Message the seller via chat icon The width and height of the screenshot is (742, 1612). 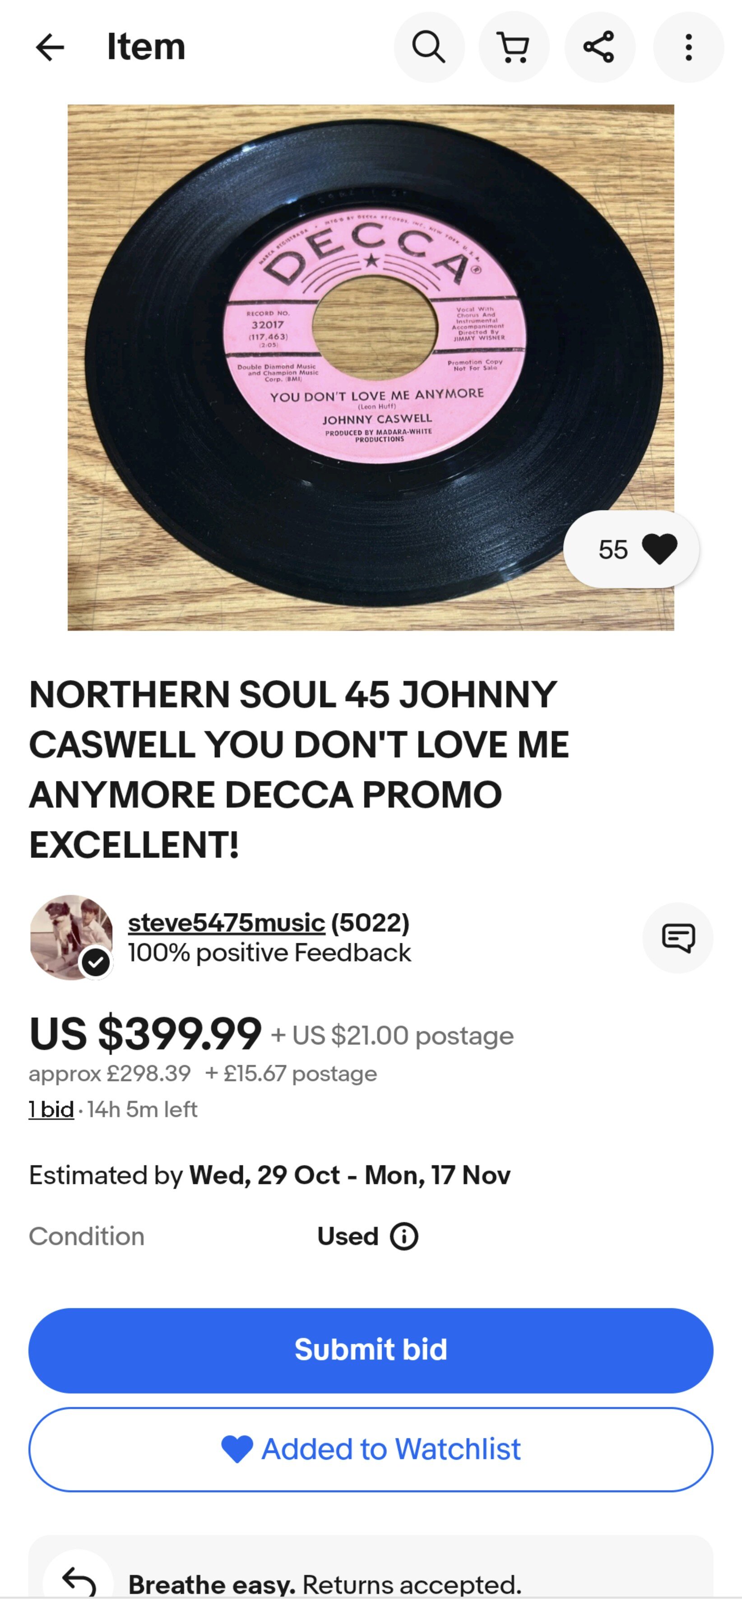(x=677, y=937)
